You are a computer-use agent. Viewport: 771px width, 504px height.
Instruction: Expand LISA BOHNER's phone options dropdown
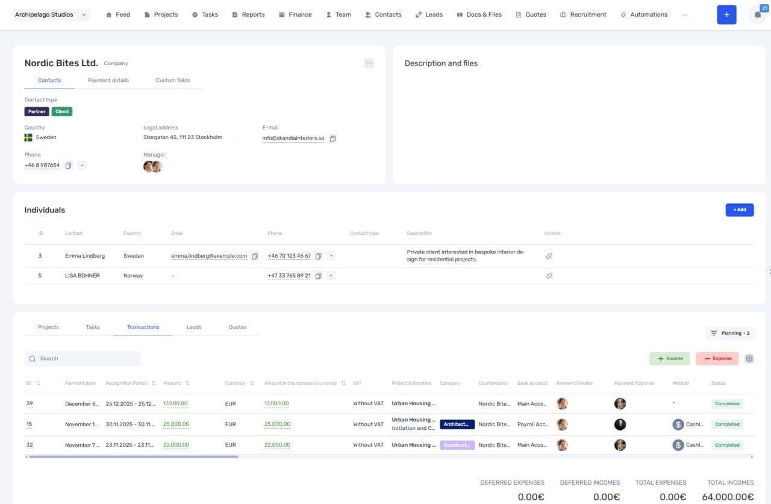click(331, 276)
